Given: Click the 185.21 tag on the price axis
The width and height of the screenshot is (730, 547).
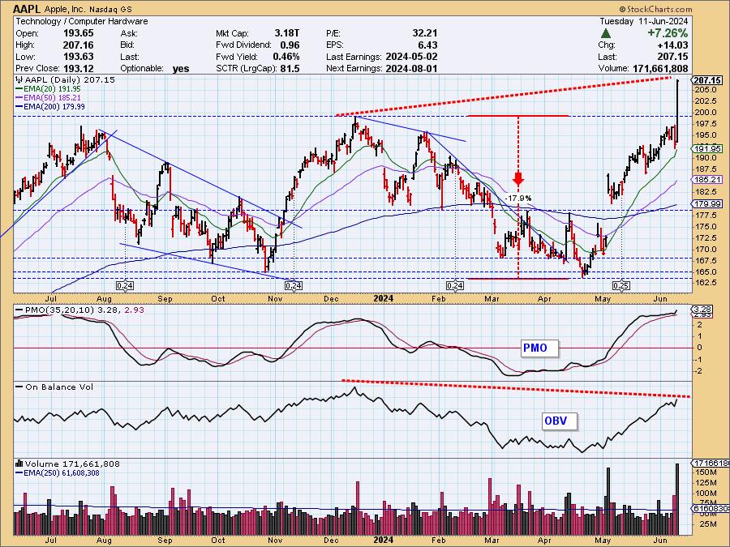Looking at the screenshot, I should pyautogui.click(x=708, y=180).
